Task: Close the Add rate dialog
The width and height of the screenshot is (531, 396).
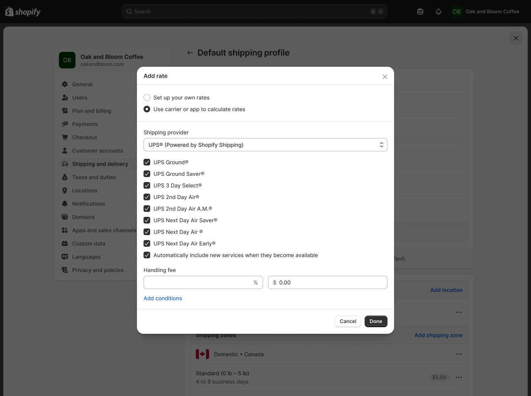Action: click(x=385, y=77)
